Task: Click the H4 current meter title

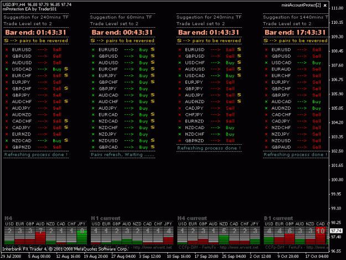Action: pyautogui.click(x=192, y=218)
